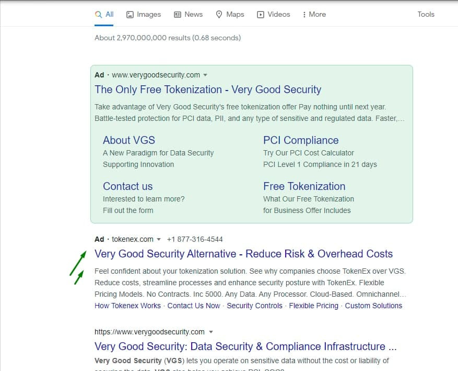Switch to the Videos tab

tap(278, 14)
